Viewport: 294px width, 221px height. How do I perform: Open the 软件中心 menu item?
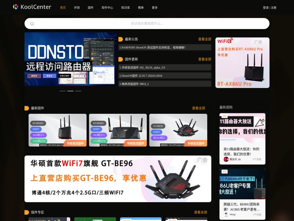[107, 7]
